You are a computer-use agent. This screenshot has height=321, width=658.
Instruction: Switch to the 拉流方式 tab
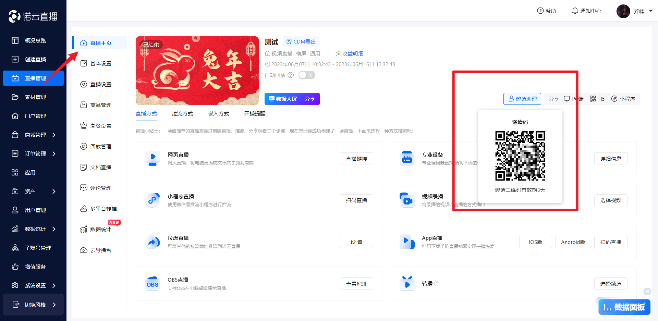tap(182, 114)
